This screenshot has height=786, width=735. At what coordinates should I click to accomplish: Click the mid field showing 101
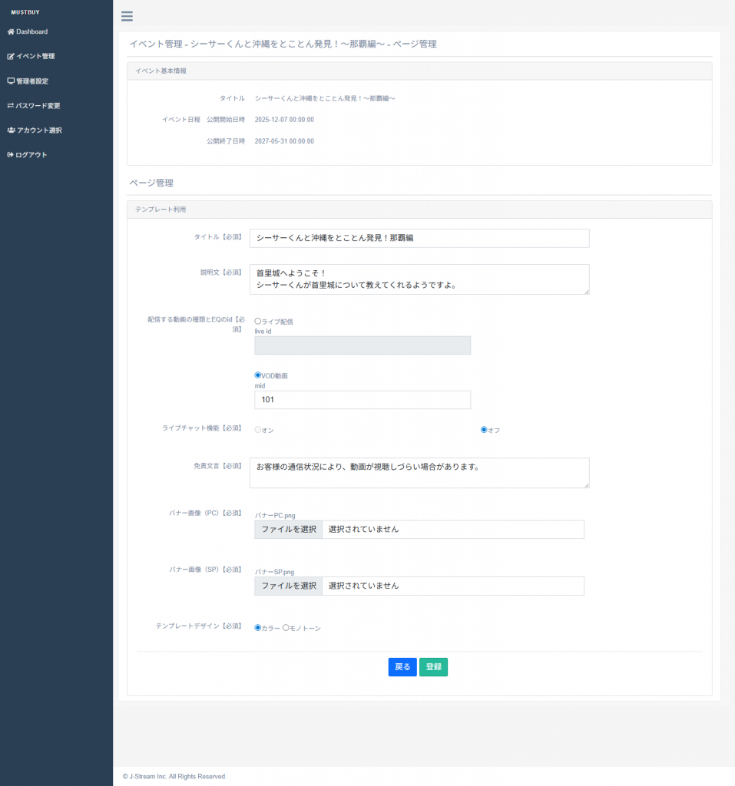click(362, 399)
